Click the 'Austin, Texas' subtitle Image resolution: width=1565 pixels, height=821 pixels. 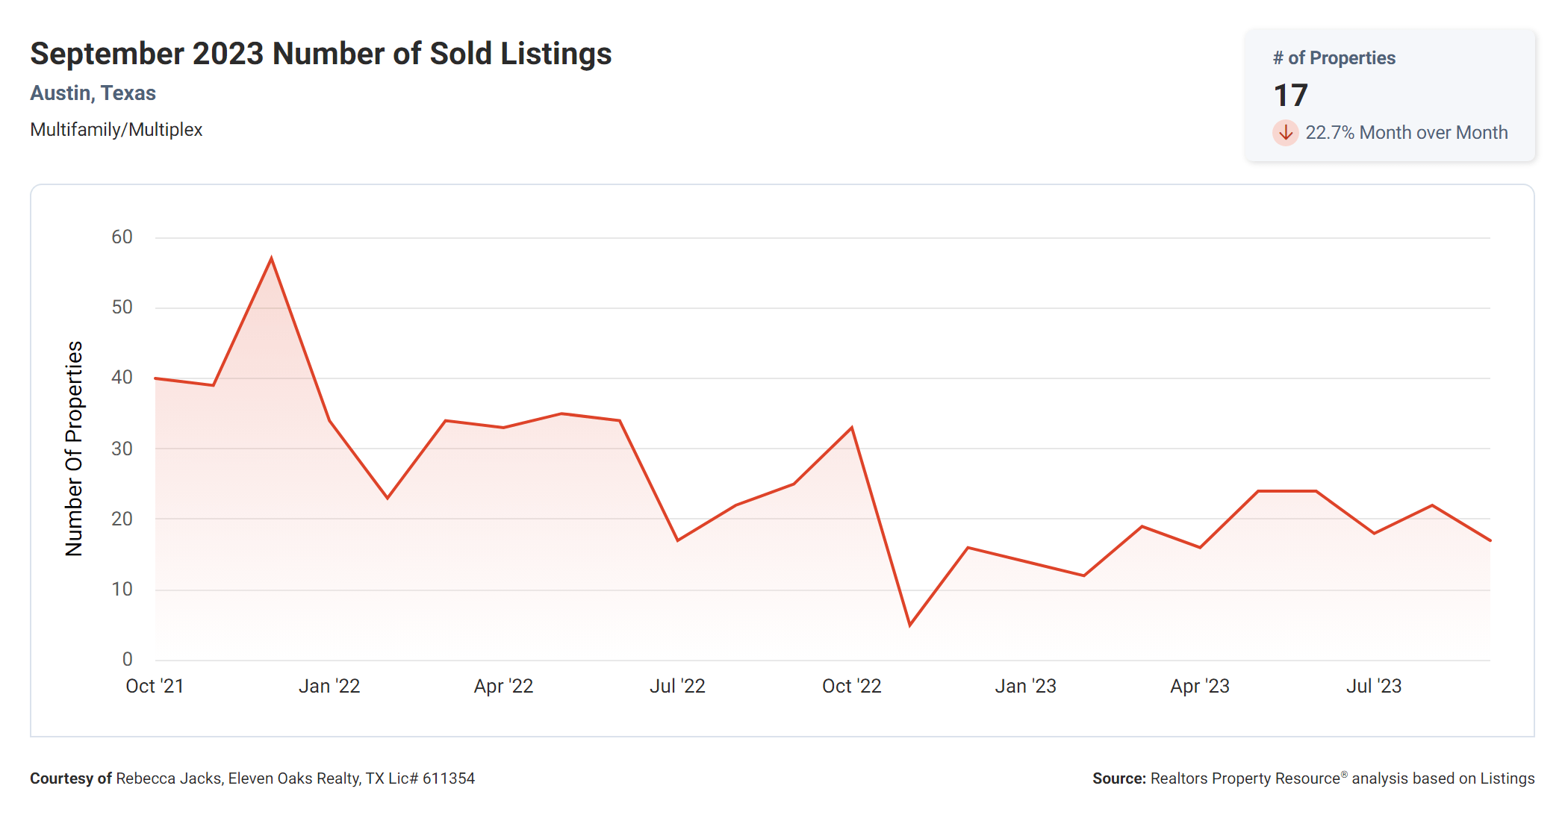(93, 93)
